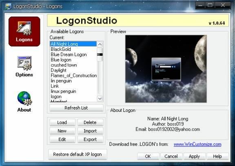This screenshot has width=235, height=166.
Task: Click the Apply button
Action: 194,156
